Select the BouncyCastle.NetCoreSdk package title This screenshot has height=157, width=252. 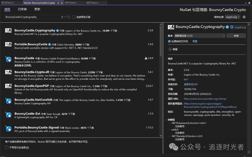(34, 100)
